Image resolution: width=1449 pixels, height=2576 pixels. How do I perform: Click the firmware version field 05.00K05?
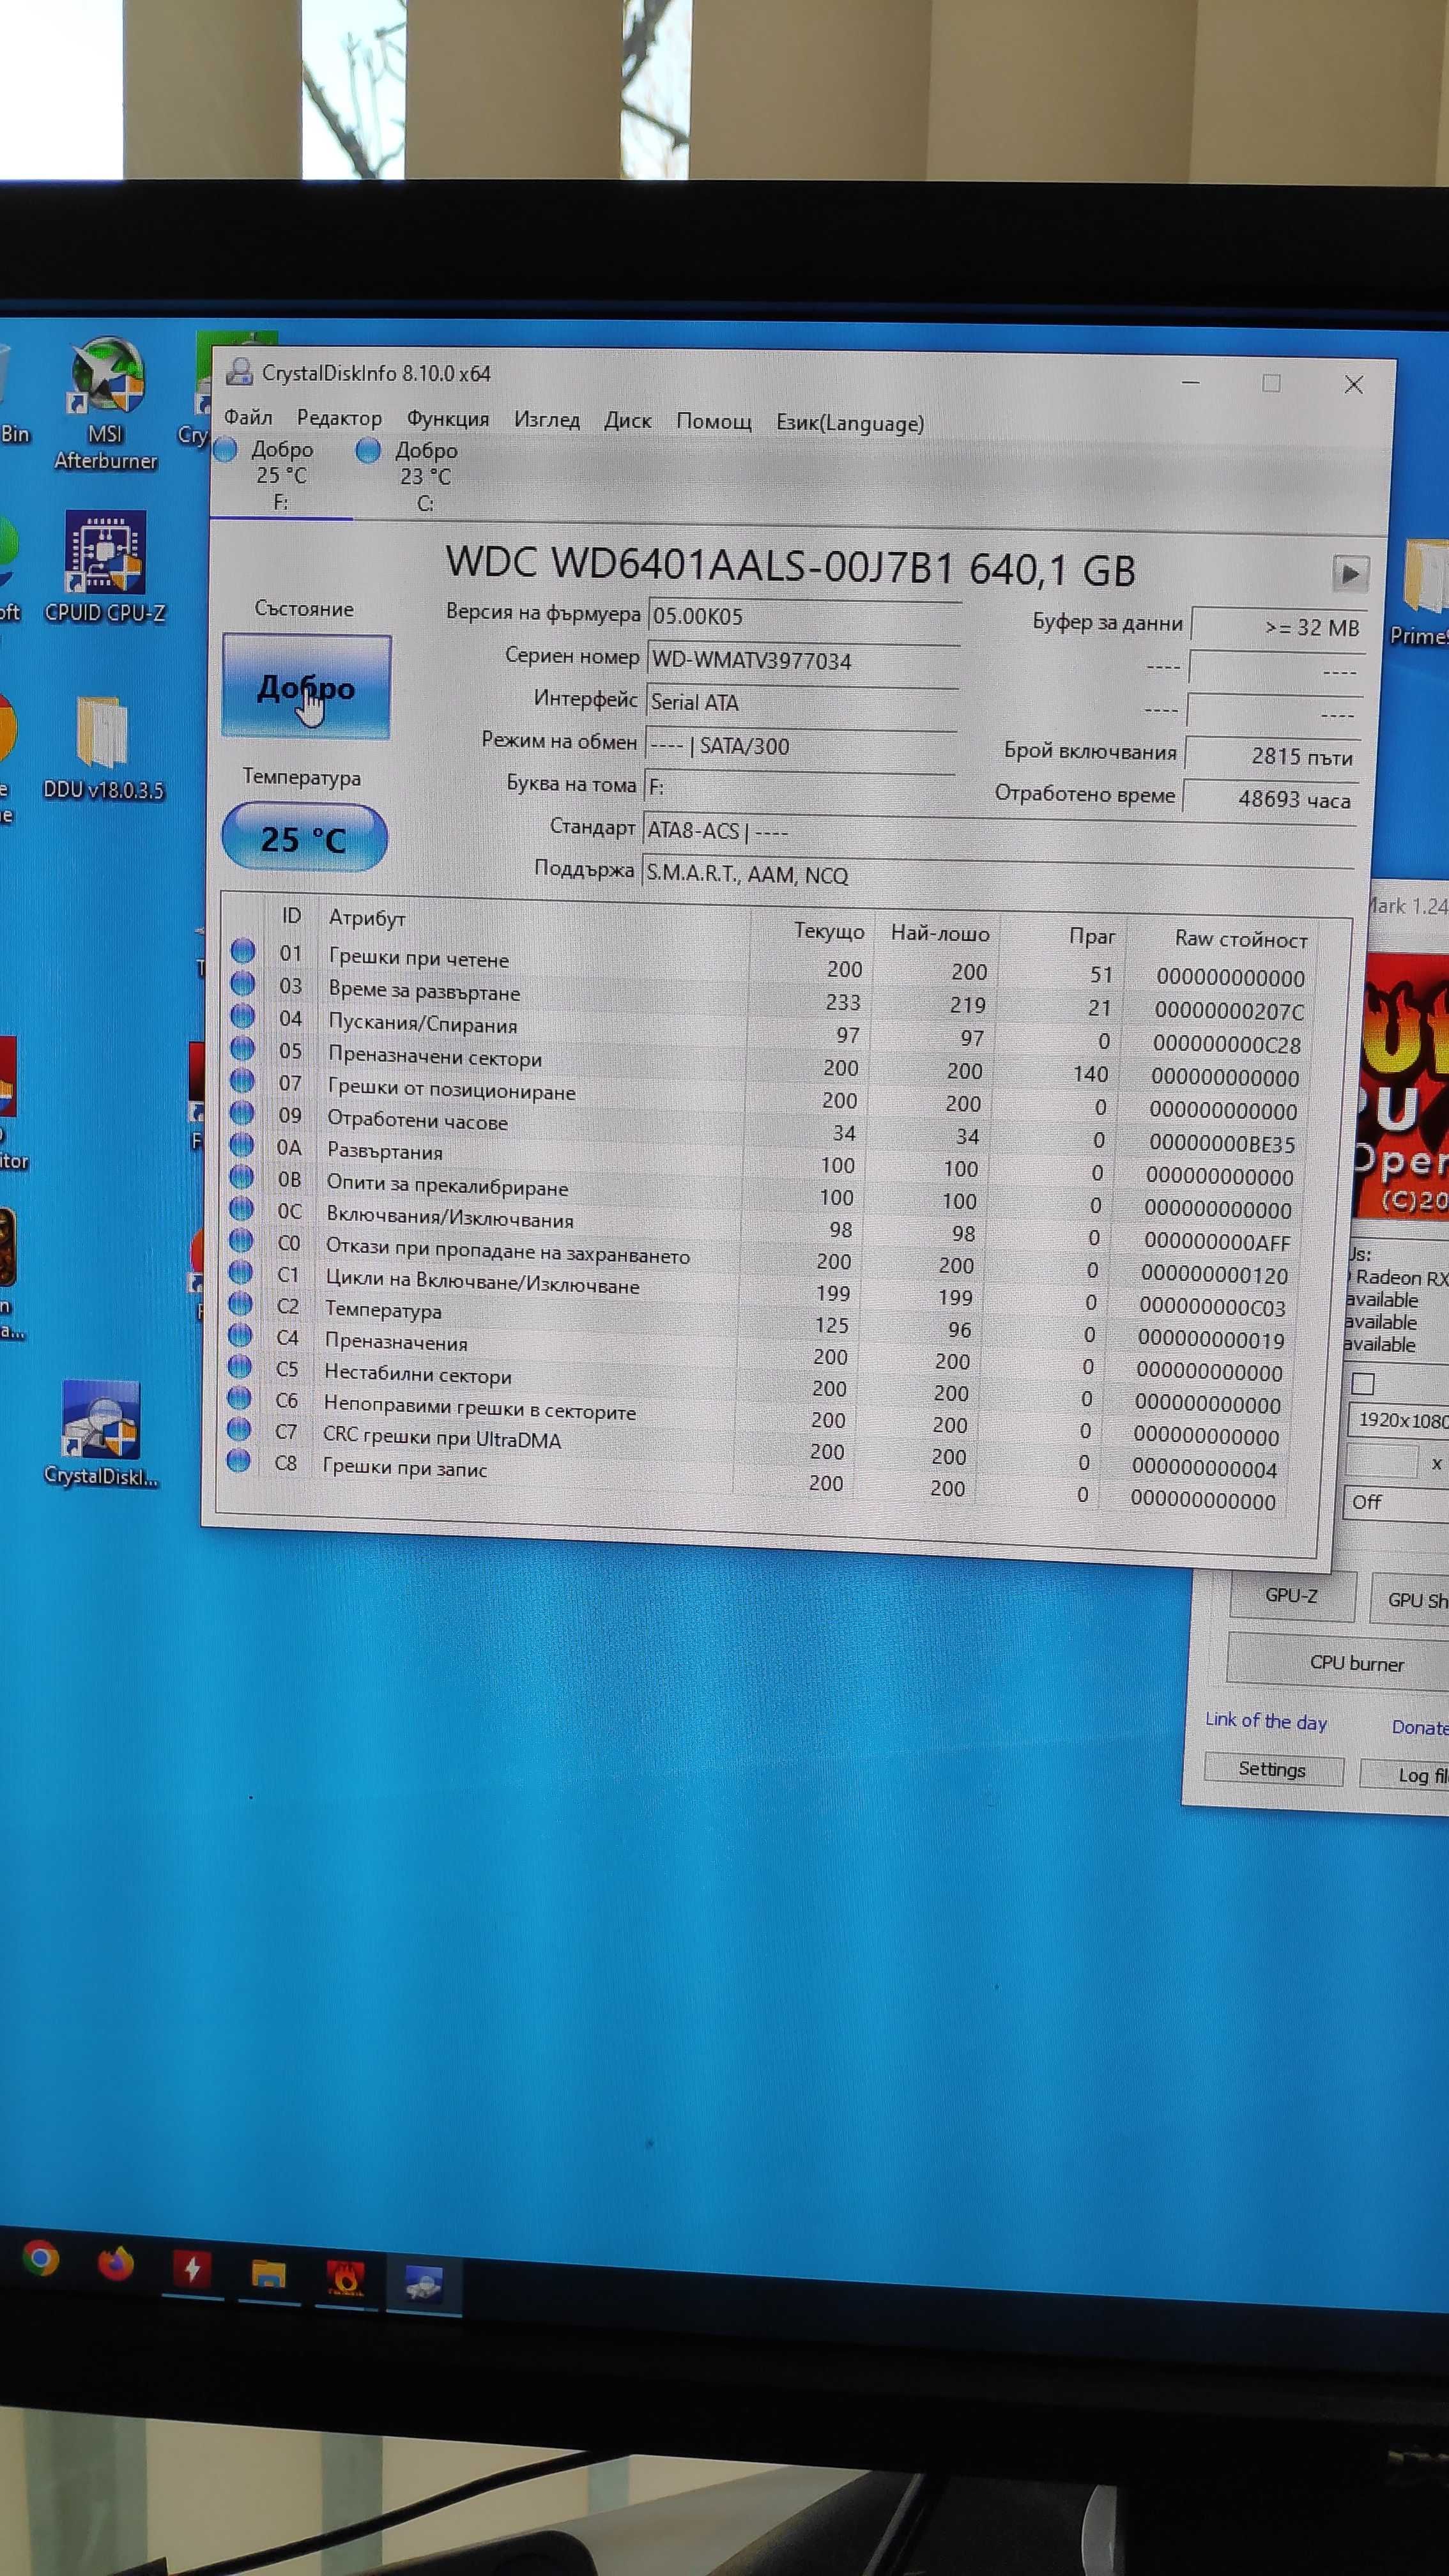[805, 617]
